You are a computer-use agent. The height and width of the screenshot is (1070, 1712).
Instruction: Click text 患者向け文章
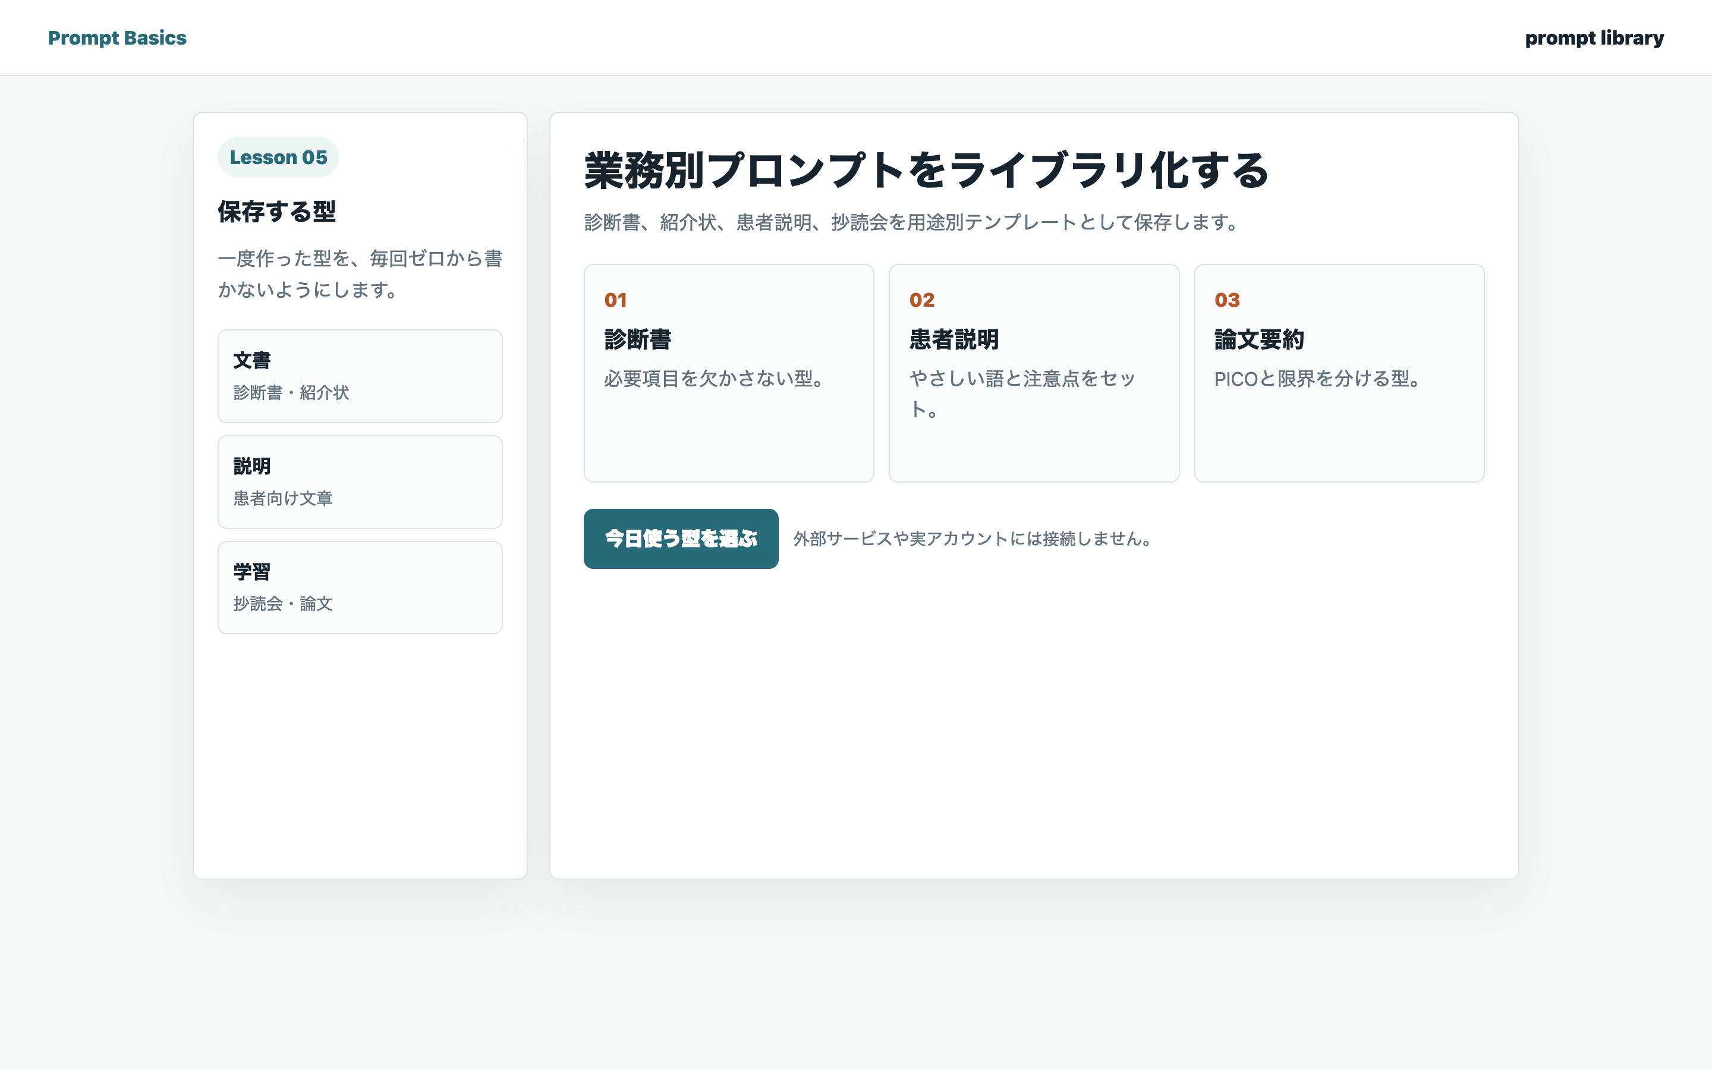pos(283,498)
